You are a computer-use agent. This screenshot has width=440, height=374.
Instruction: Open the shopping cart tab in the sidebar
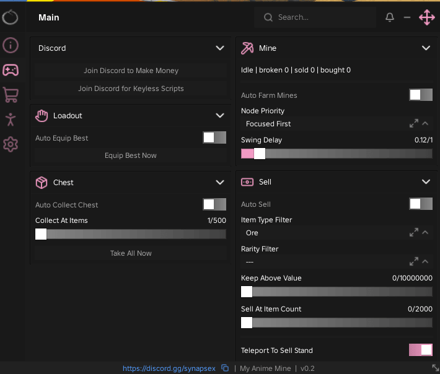11,95
